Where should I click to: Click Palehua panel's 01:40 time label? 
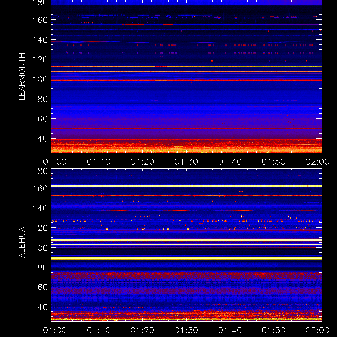(230, 330)
